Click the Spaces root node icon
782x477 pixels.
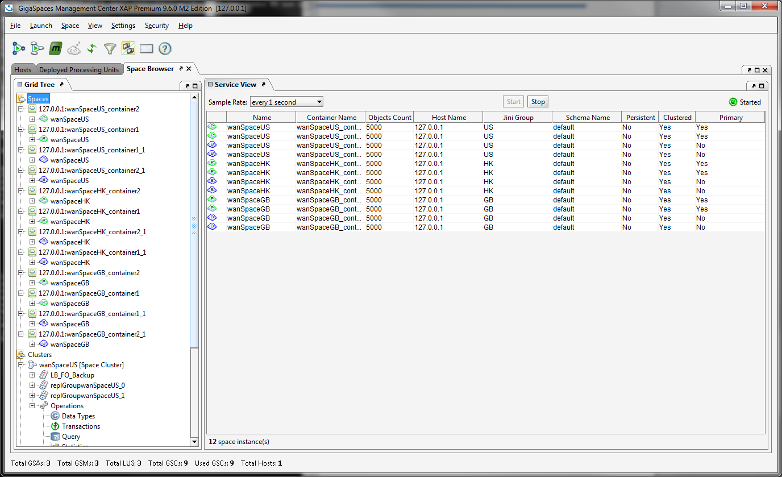coord(22,99)
